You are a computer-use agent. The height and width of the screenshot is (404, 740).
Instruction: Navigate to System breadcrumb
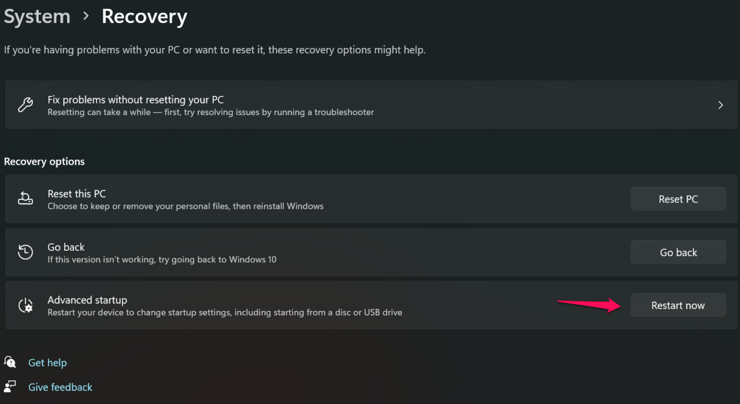pos(37,17)
